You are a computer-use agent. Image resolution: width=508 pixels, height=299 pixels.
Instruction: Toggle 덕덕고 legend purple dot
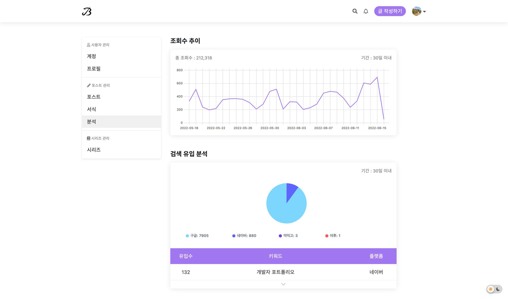point(280,236)
